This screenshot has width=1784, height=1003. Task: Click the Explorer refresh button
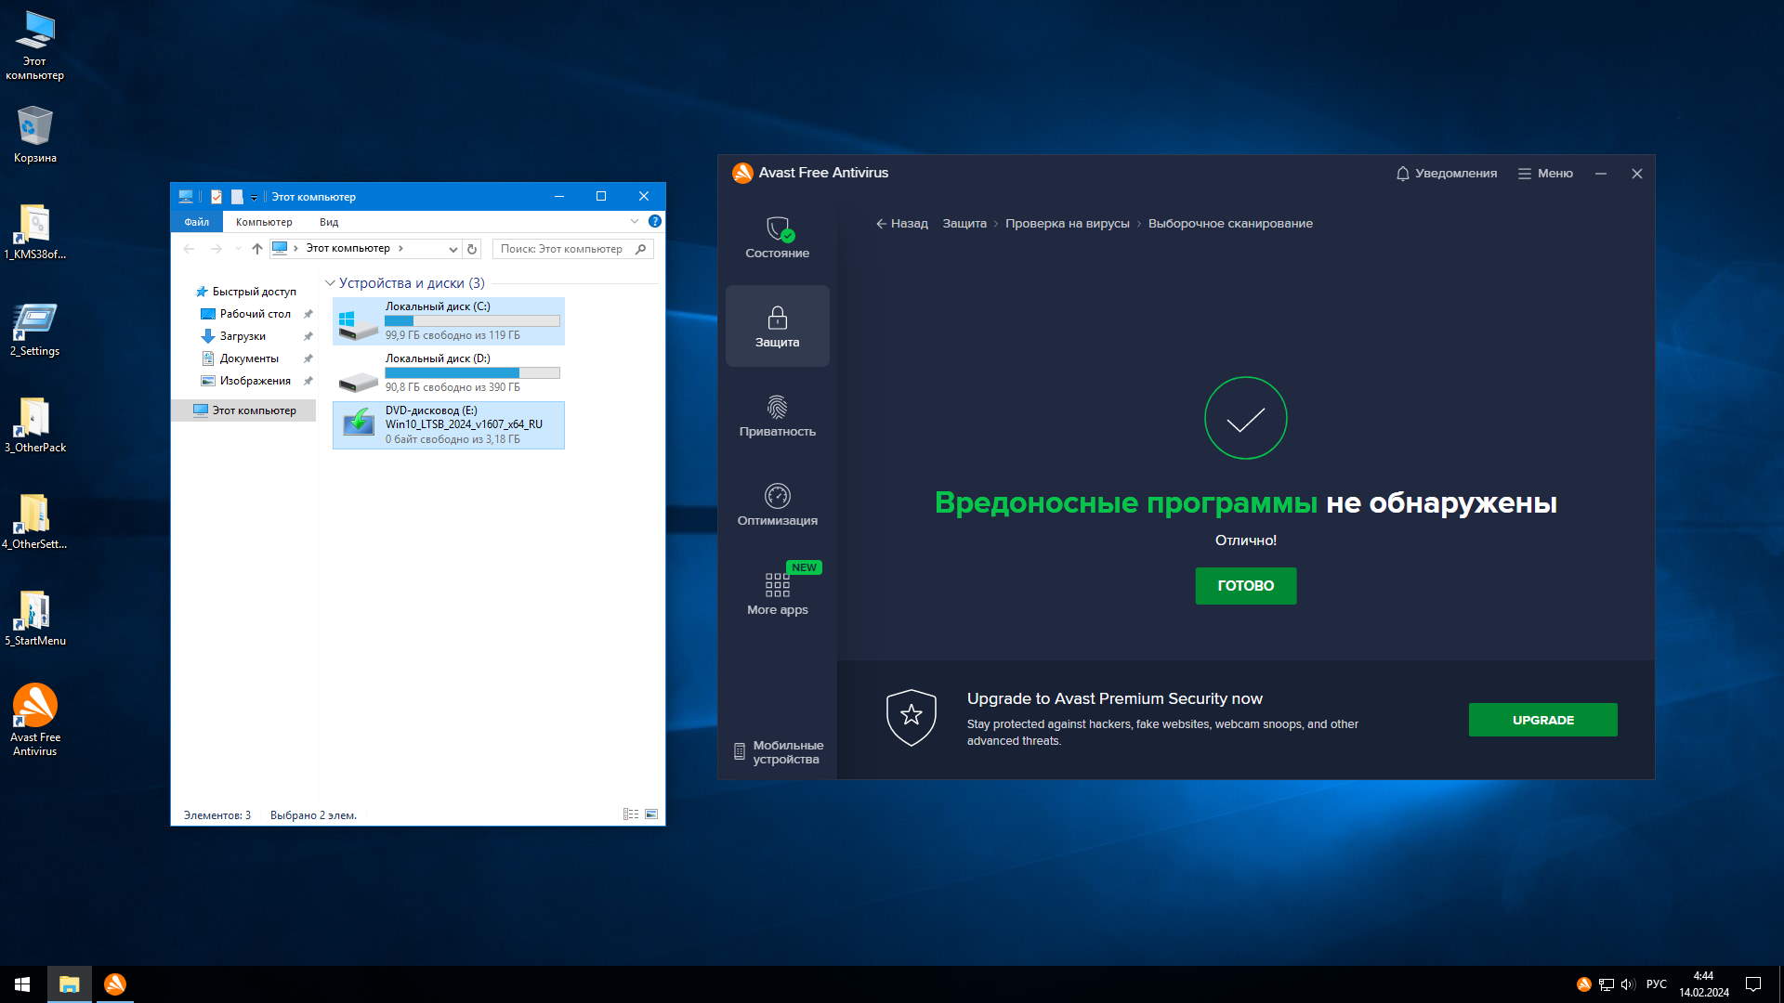tap(472, 249)
